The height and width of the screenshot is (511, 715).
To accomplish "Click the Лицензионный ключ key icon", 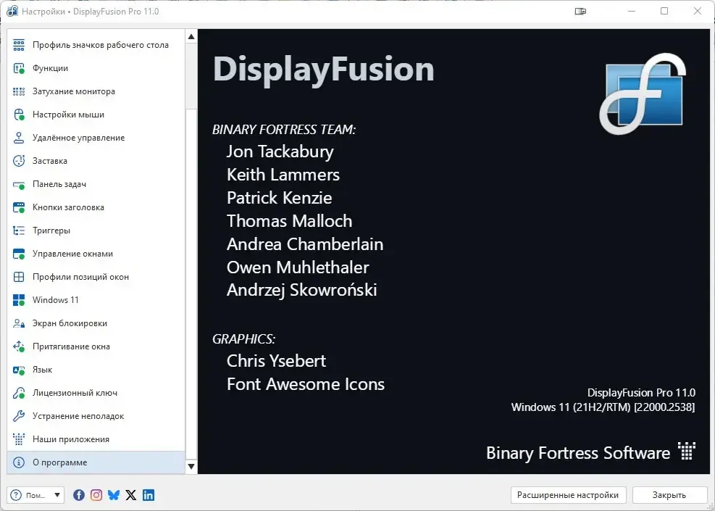I will [x=19, y=393].
